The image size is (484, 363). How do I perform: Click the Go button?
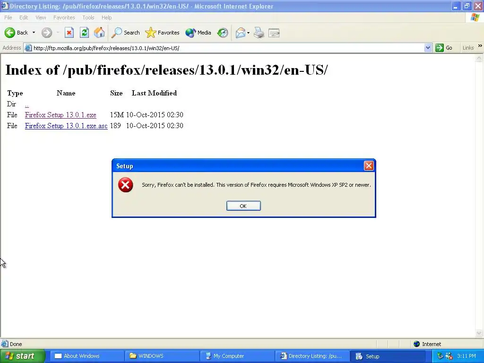pos(444,48)
